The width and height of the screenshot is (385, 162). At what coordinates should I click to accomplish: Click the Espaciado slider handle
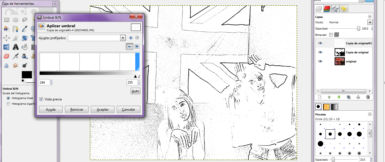pyautogui.click(x=333, y=159)
